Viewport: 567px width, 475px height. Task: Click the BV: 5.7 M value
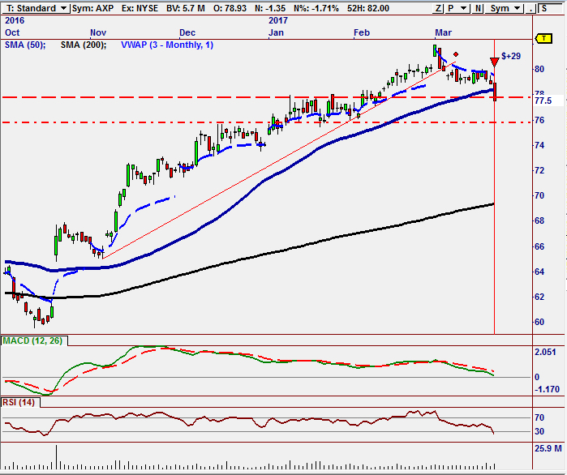point(186,8)
